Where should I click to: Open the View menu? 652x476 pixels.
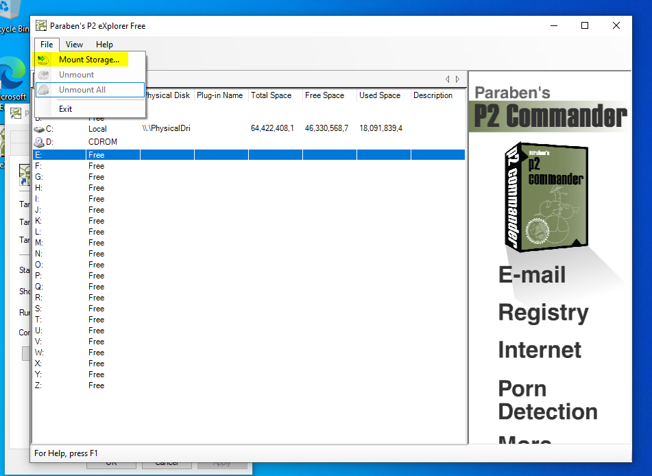[74, 45]
